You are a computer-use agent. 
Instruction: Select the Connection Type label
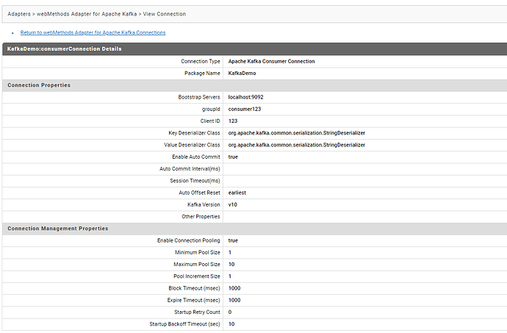click(201, 61)
